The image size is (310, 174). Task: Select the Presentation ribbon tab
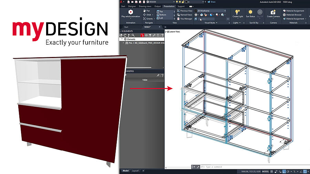169,6
